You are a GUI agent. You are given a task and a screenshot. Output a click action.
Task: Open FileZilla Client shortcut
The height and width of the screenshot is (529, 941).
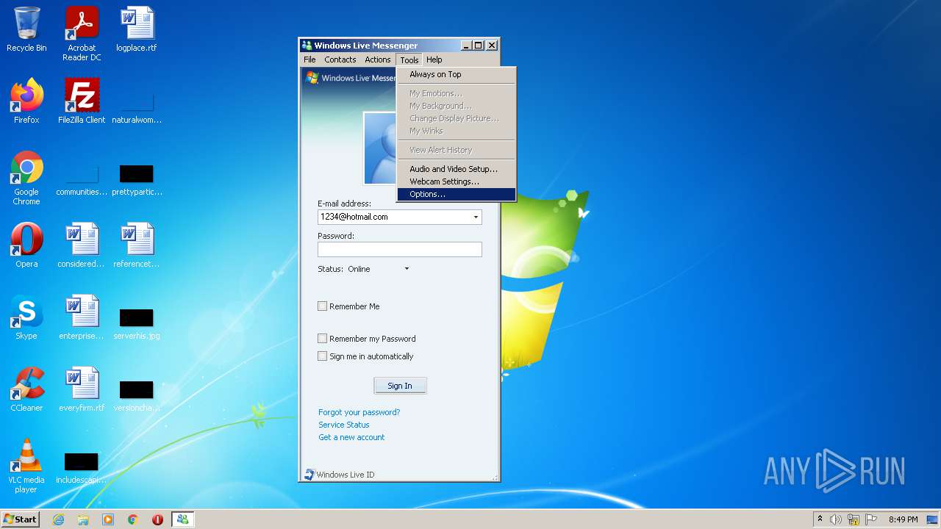82,101
